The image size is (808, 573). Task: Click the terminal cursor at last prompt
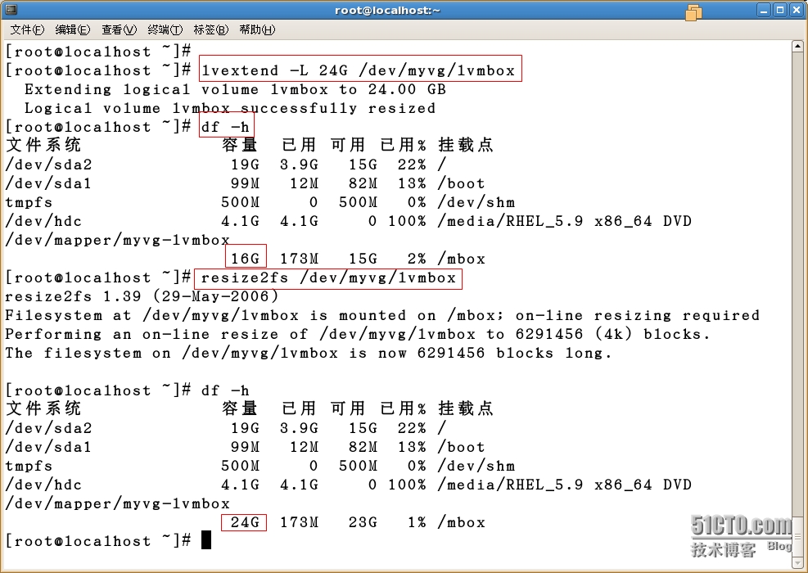tap(206, 540)
